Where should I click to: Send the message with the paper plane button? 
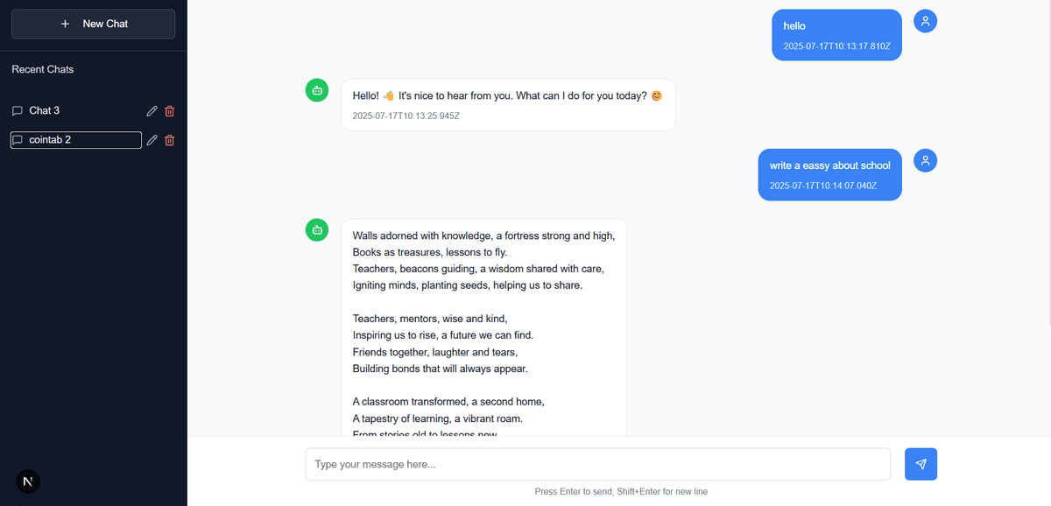(x=921, y=464)
